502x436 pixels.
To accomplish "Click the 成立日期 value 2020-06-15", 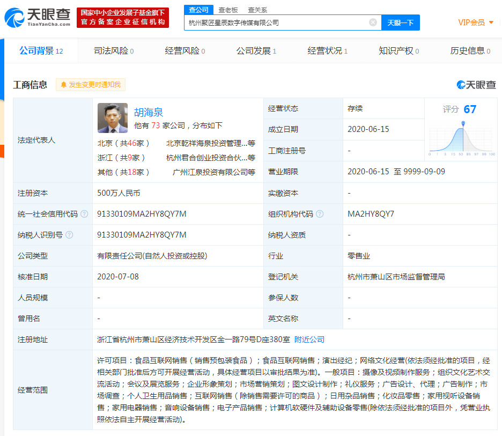I will click(x=368, y=129).
